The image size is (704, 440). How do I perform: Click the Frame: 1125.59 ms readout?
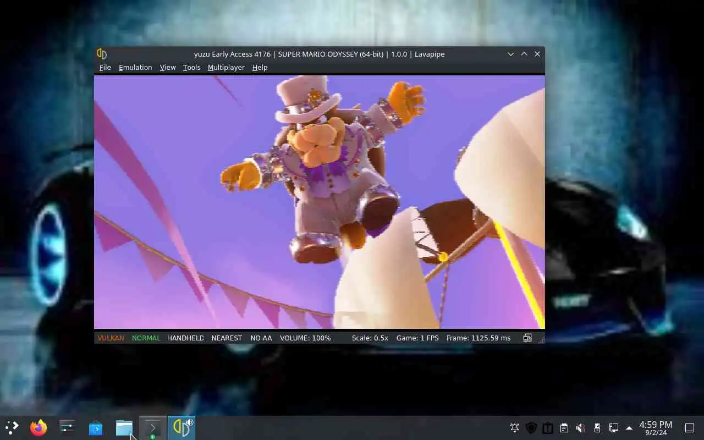pos(479,338)
